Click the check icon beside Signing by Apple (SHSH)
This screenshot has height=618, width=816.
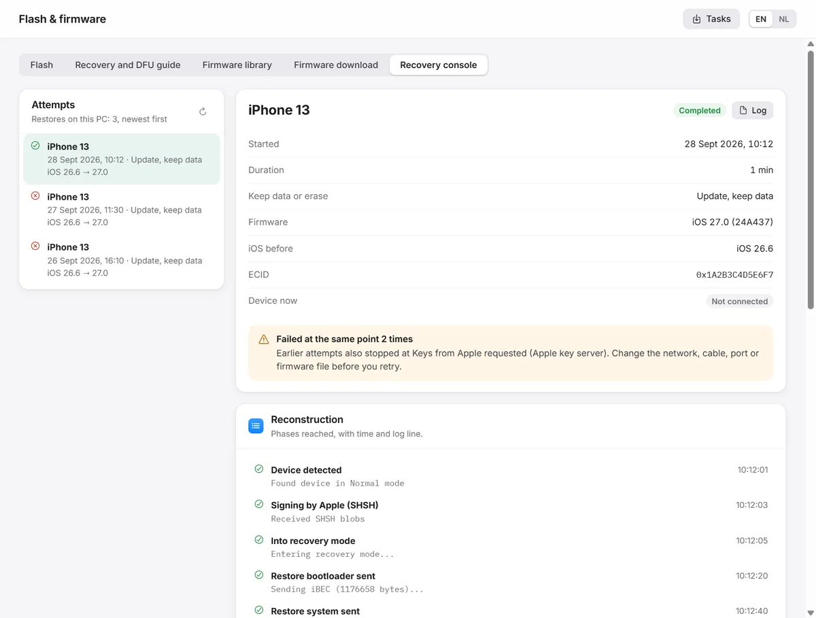pyautogui.click(x=258, y=504)
